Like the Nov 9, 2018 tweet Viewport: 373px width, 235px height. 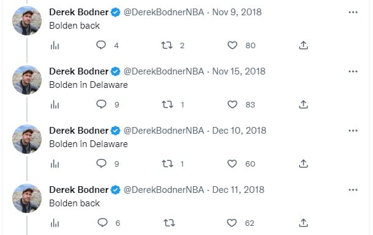pyautogui.click(x=232, y=45)
